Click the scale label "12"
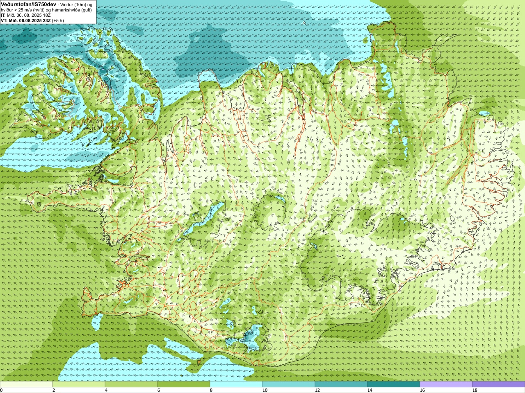 pos(317,390)
